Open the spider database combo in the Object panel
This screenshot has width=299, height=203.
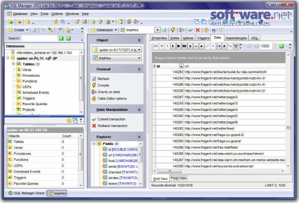tap(117, 50)
